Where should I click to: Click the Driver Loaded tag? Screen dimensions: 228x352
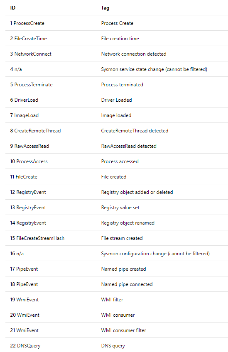[116, 100]
